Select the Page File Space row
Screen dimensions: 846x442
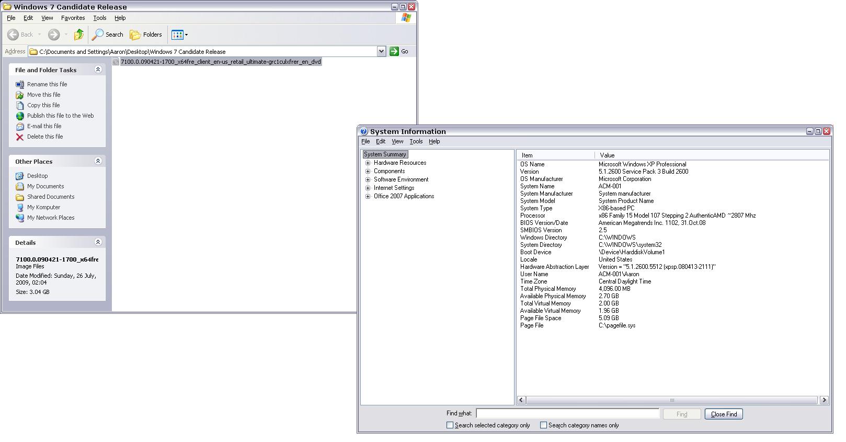(673, 318)
